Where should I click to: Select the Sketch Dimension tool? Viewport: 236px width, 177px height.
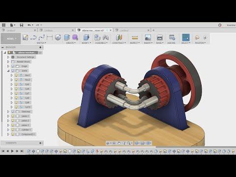(50, 37)
